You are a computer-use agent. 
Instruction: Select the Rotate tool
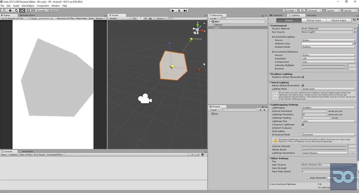click(16, 11)
